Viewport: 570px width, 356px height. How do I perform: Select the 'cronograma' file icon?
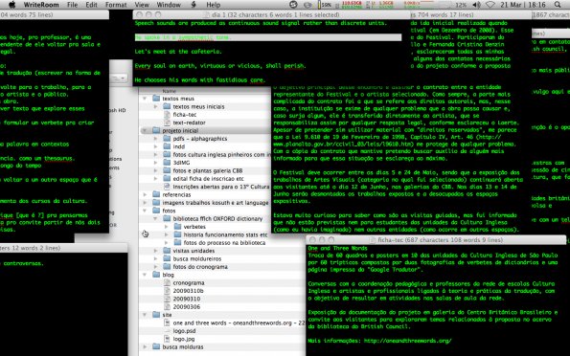tap(167, 282)
